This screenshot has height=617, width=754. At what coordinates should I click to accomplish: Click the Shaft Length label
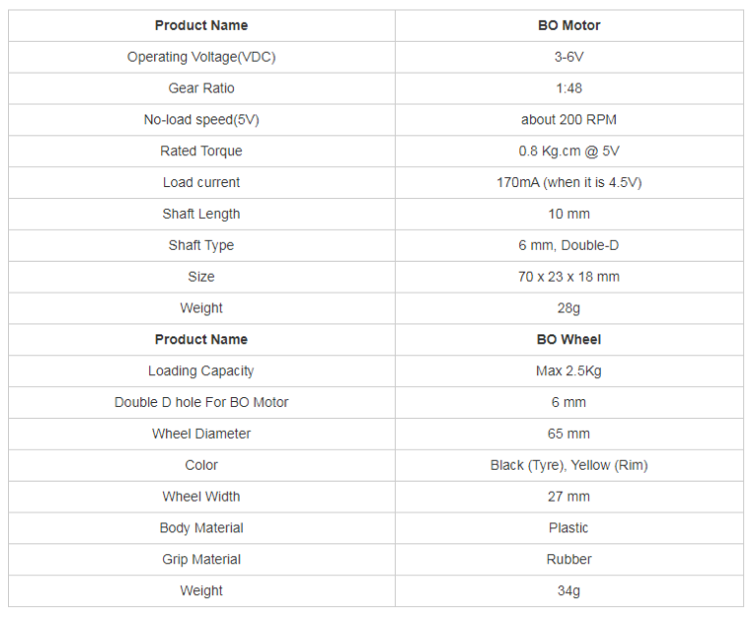(x=201, y=214)
